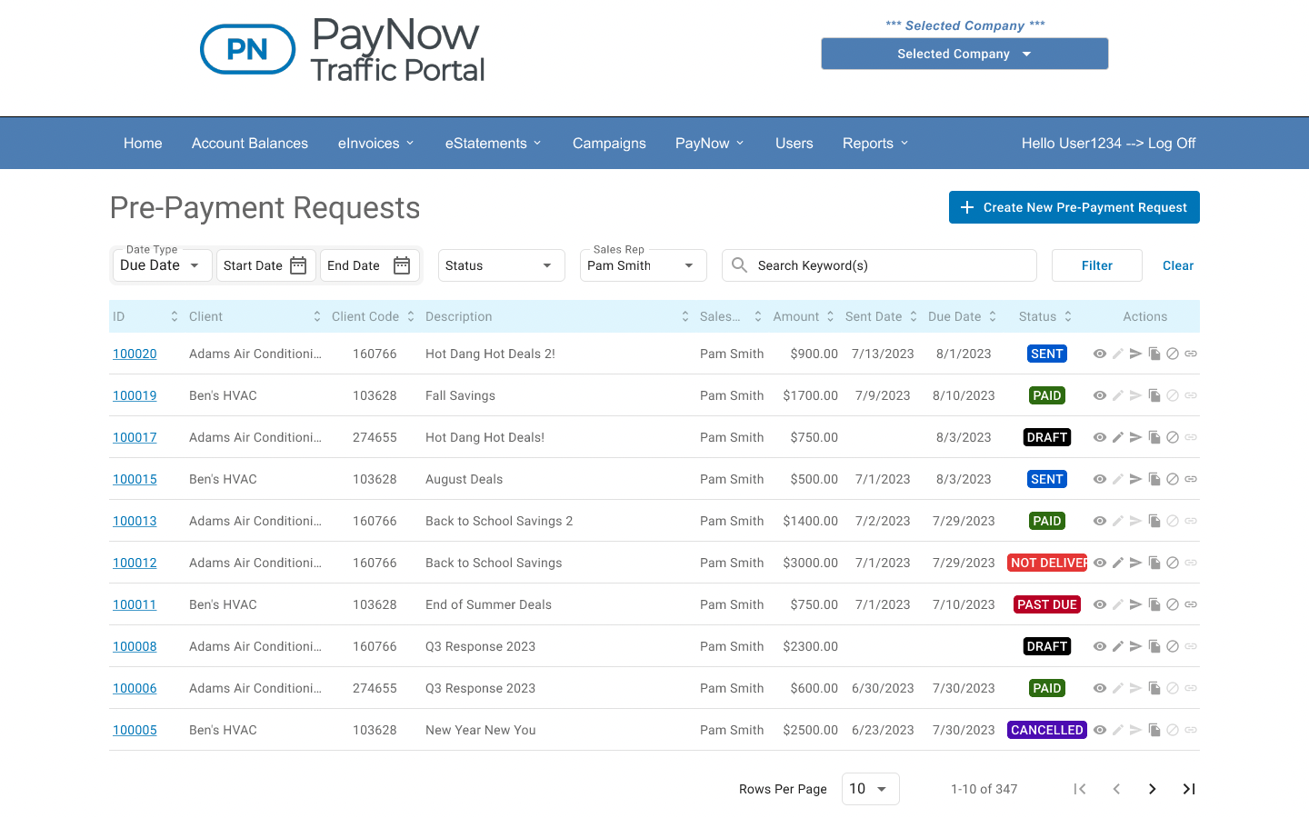Duplicate request 100019 with the copy icon

pyautogui.click(x=1154, y=395)
